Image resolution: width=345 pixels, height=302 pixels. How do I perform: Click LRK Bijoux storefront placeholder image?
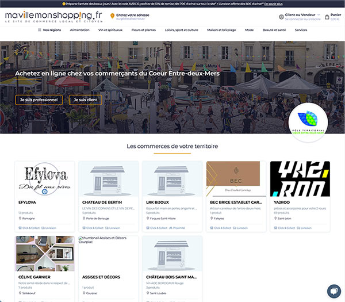click(x=172, y=179)
